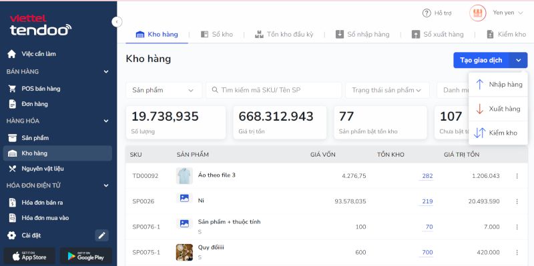Click inventory value 20.493.590
Screen dimensions: 534x266
[x=484, y=201]
